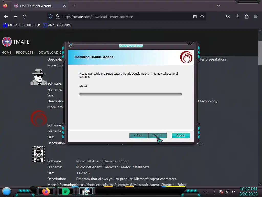Open the HOME navigation item
This screenshot has width=262, height=197.
pyautogui.click(x=6, y=52)
